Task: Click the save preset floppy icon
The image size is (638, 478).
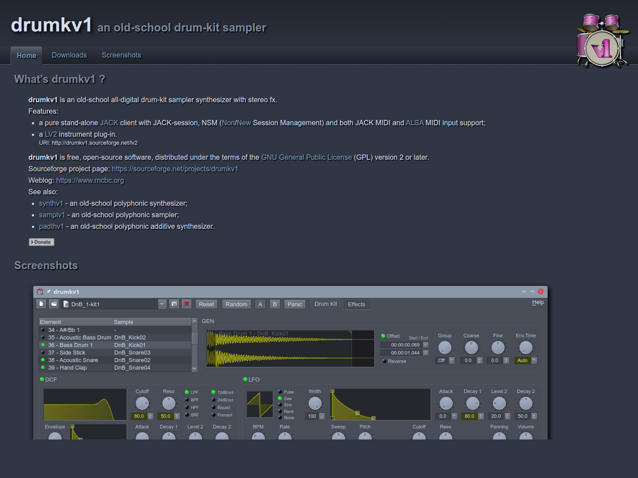Action: [174, 304]
